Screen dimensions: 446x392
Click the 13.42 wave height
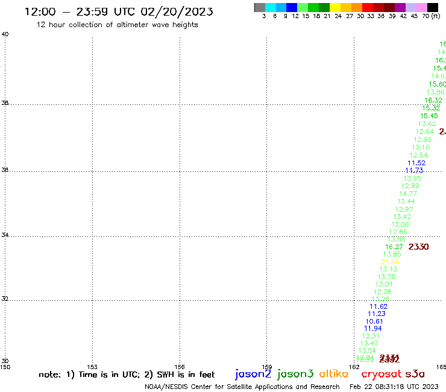(401, 217)
